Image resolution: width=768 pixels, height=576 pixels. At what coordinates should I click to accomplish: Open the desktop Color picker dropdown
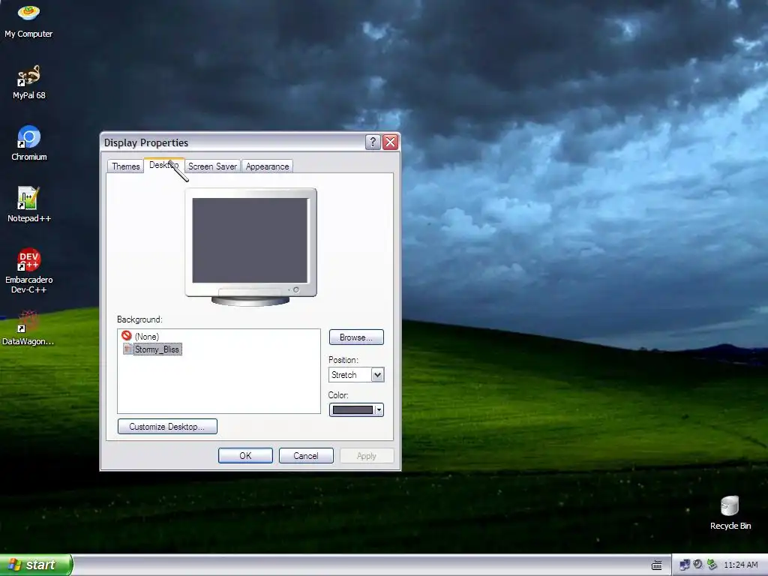tap(356, 410)
